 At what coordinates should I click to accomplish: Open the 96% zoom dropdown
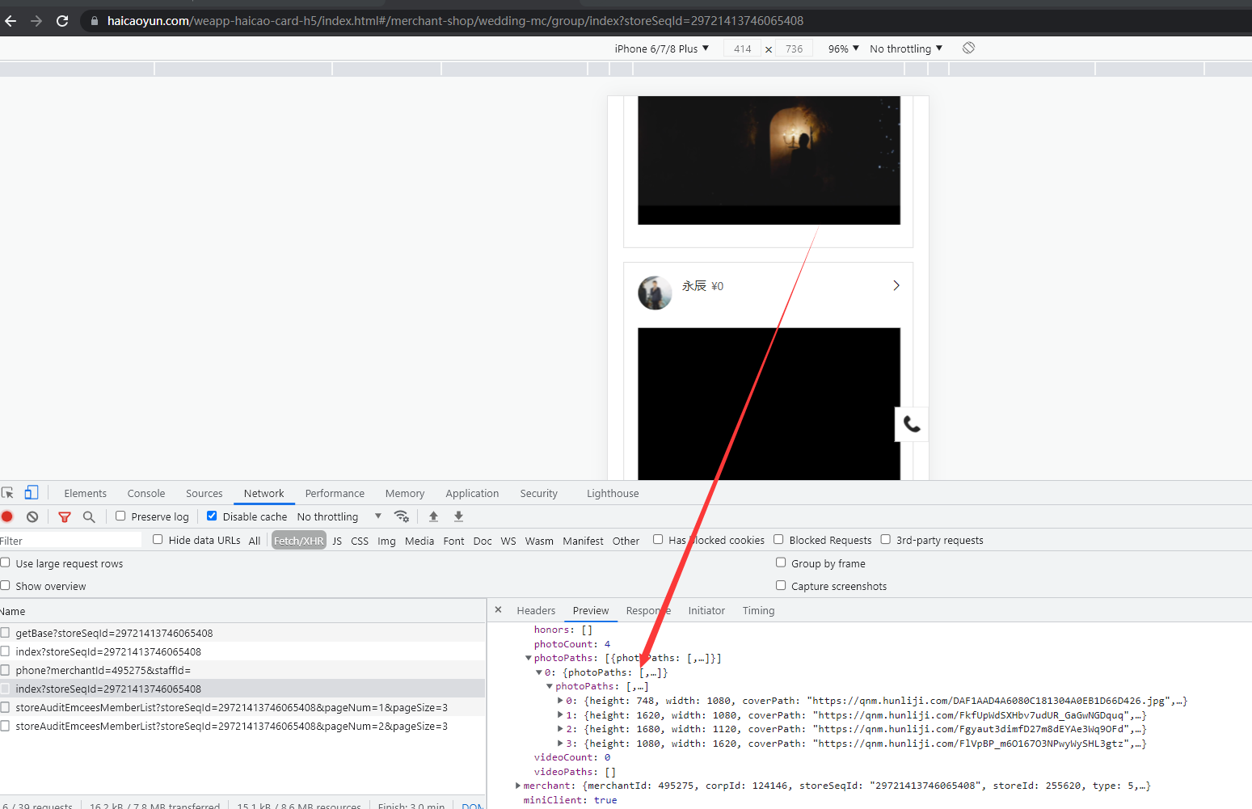(x=844, y=48)
